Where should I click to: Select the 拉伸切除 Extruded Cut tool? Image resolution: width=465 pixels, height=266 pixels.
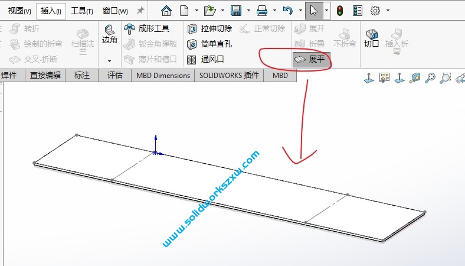[209, 28]
